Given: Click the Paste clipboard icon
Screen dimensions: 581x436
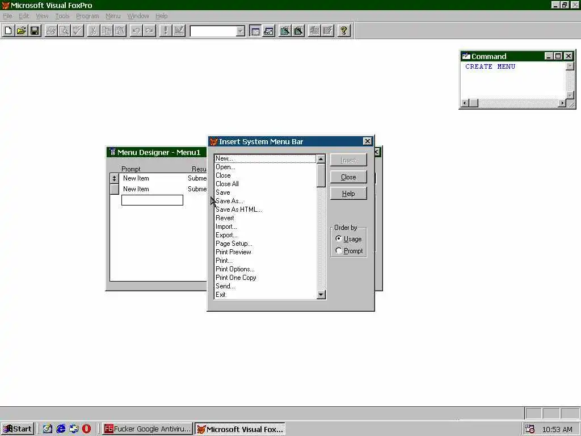Looking at the screenshot, I should 120,31.
